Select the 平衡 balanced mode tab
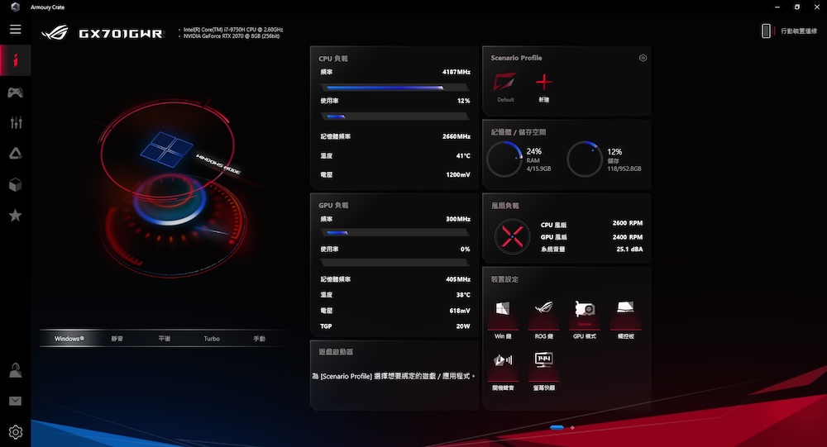The height and width of the screenshot is (447, 827). click(x=165, y=339)
